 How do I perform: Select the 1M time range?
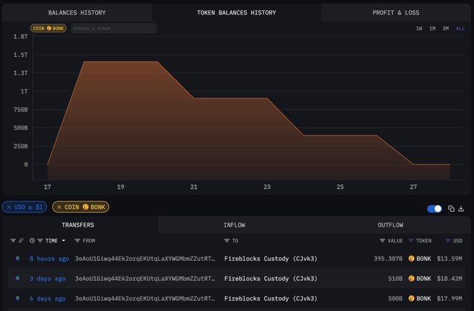click(432, 29)
